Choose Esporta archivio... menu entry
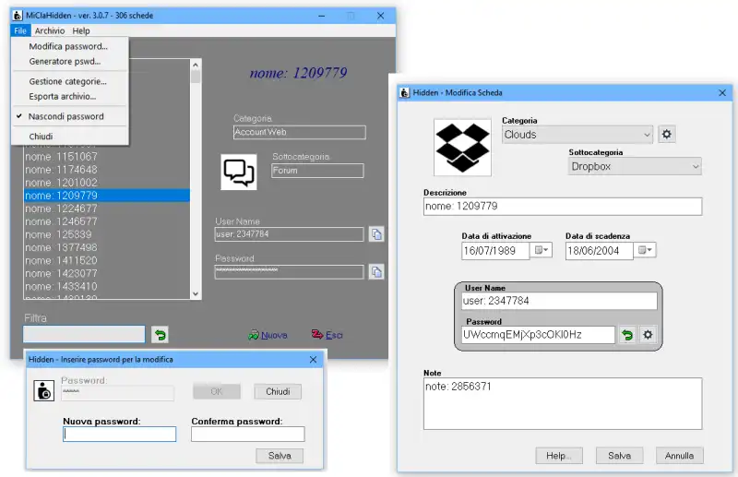 [63, 97]
